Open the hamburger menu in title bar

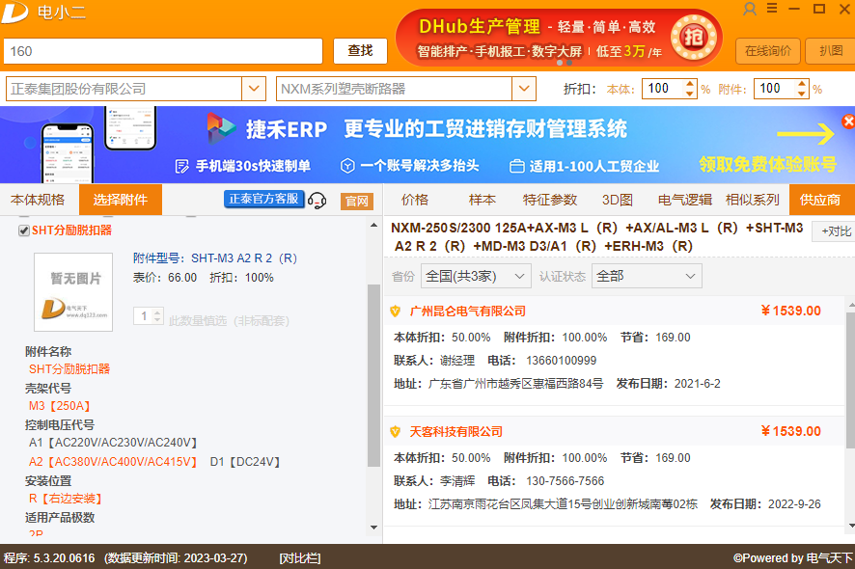pos(772,8)
